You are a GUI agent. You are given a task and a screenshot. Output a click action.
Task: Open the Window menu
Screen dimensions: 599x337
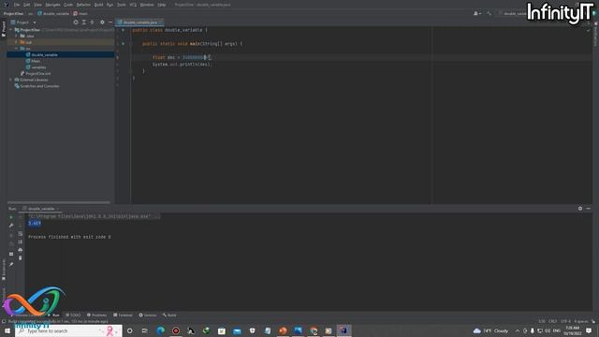point(147,5)
